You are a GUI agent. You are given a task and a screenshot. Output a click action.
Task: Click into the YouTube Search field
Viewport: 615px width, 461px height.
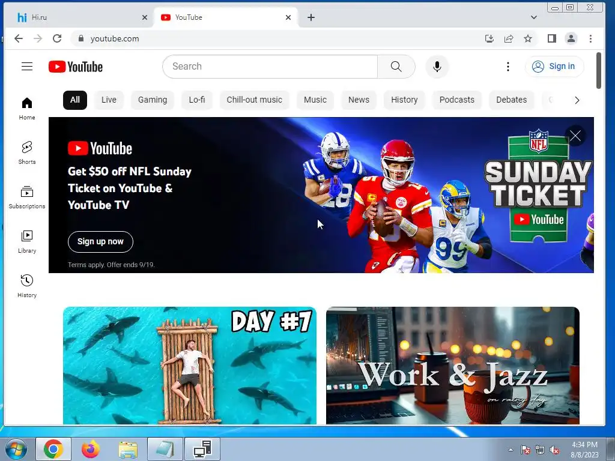click(x=270, y=67)
